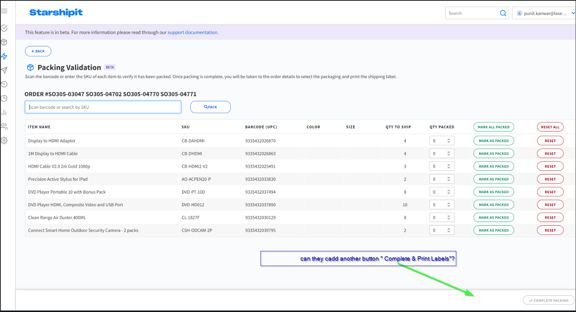The height and width of the screenshot is (312, 576).
Task: Reset the Display to HDMI Adapter row
Action: pyautogui.click(x=550, y=141)
